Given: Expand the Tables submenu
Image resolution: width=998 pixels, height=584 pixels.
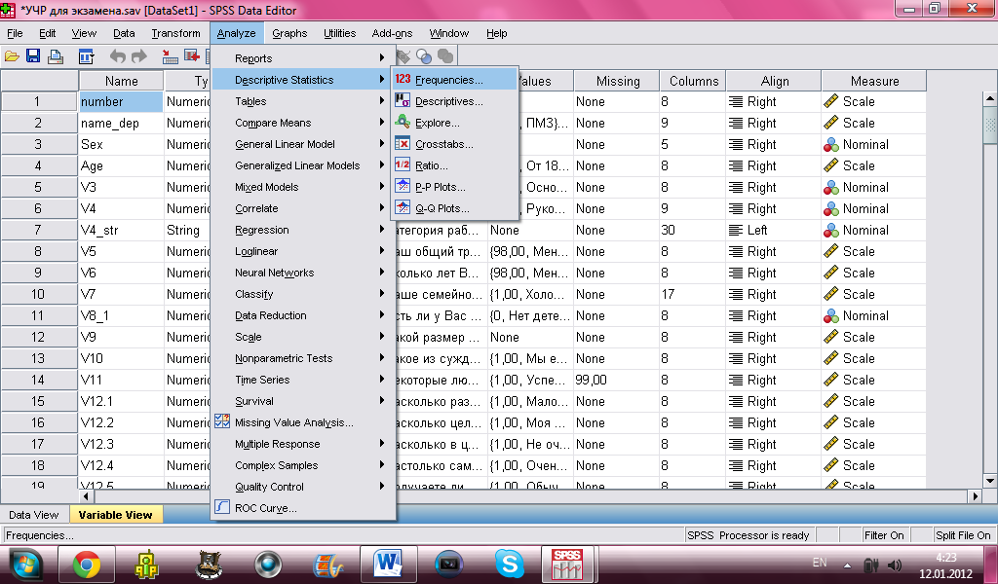Looking at the screenshot, I should click(x=303, y=101).
